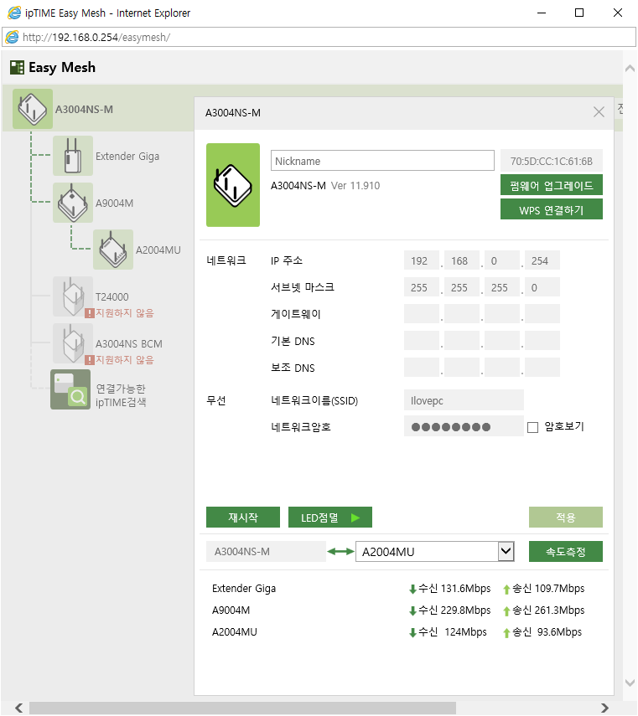638x716 pixels.
Task: Click the green double arrow between devices
Action: pyautogui.click(x=341, y=552)
